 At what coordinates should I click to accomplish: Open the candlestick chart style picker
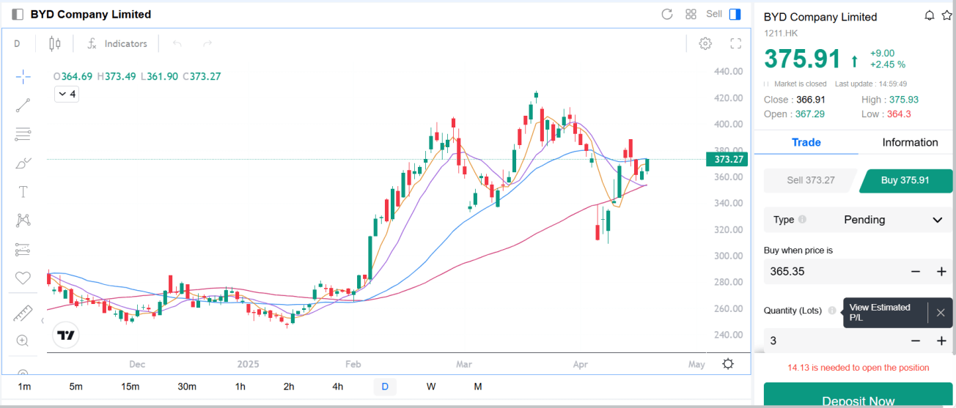54,44
